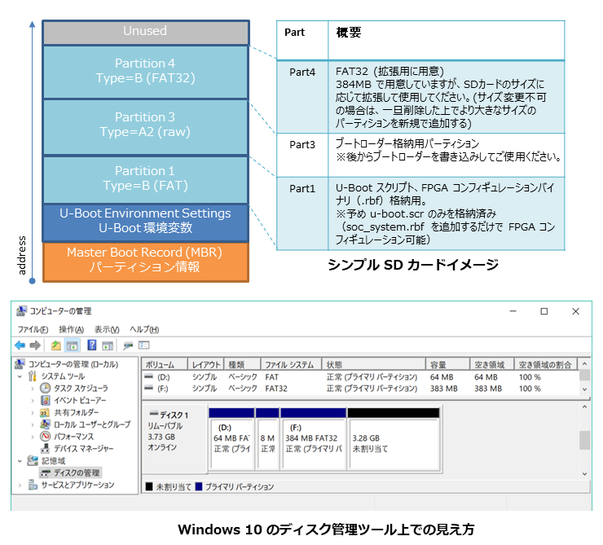Expand the Local Users and Groups node
The height and width of the screenshot is (545, 603).
point(33,424)
